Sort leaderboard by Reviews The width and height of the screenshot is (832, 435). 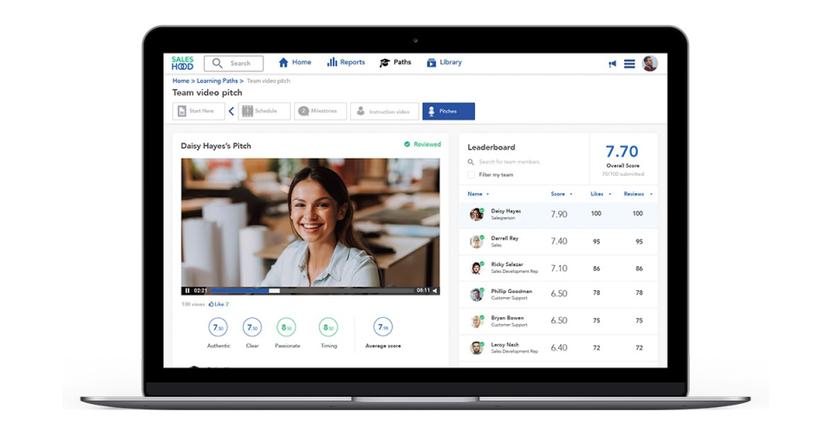(638, 193)
